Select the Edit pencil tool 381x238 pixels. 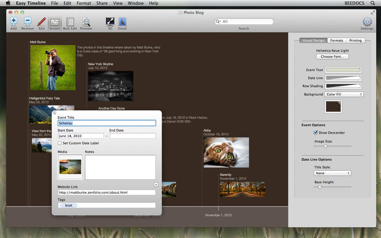pos(41,22)
